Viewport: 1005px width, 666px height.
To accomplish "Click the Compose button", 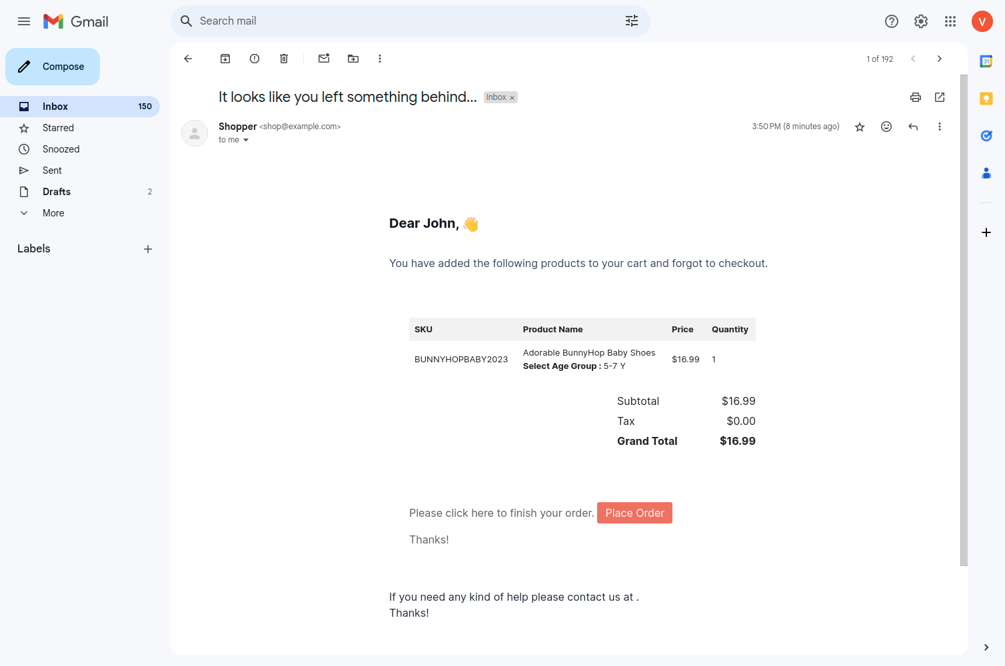I will point(53,67).
